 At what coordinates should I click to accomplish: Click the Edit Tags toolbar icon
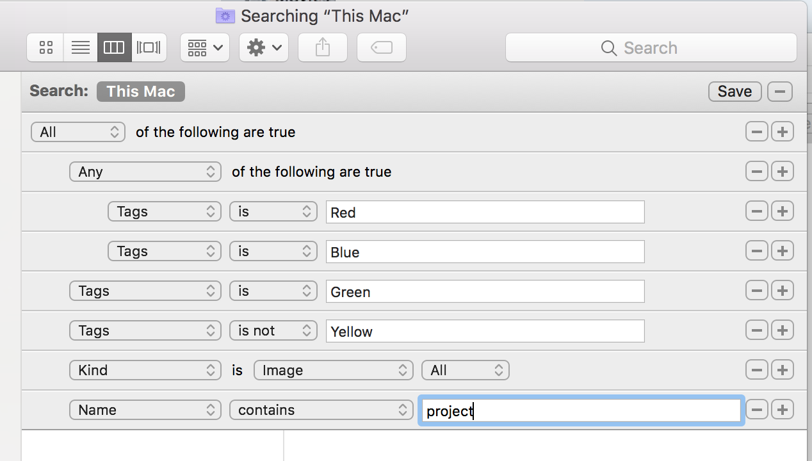382,47
